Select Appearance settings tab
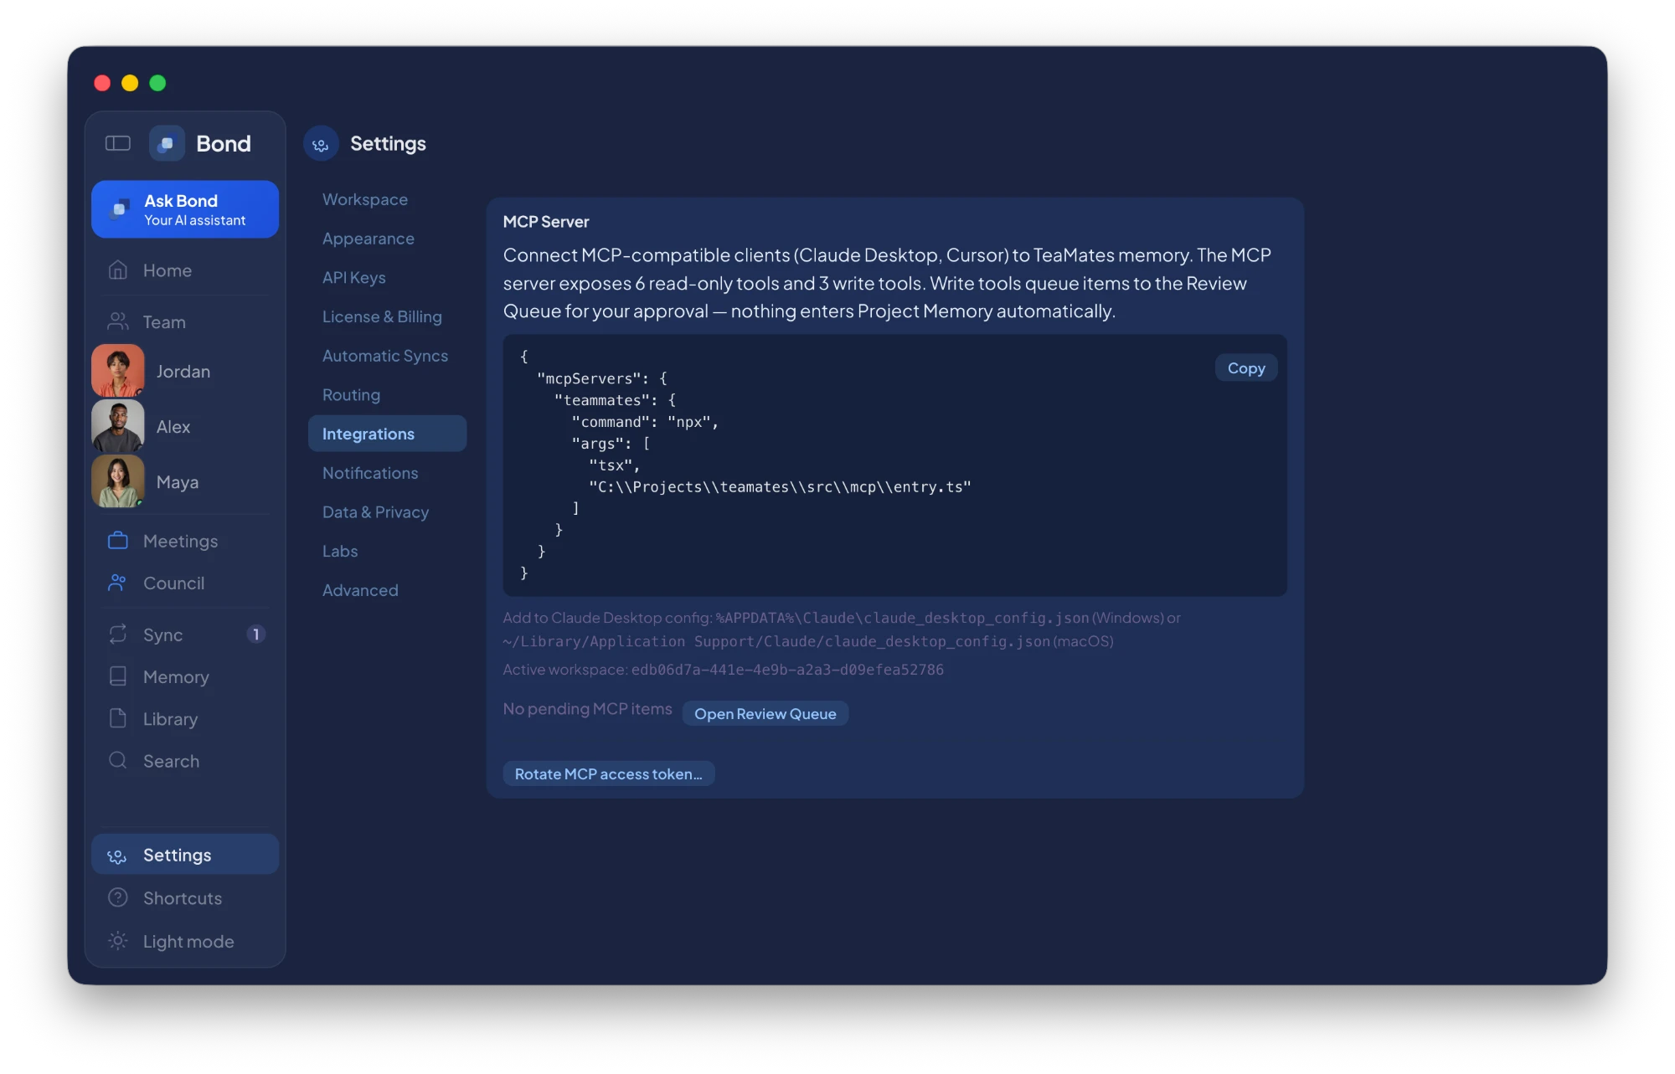Viewport: 1675px width, 1074px height. coord(387,239)
